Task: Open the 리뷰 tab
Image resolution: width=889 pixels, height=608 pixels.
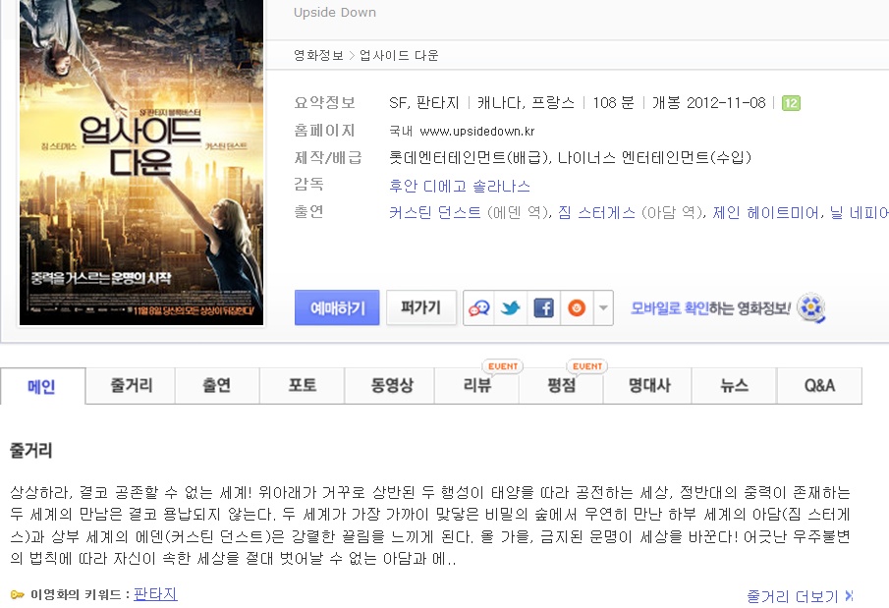Action: coord(476,386)
